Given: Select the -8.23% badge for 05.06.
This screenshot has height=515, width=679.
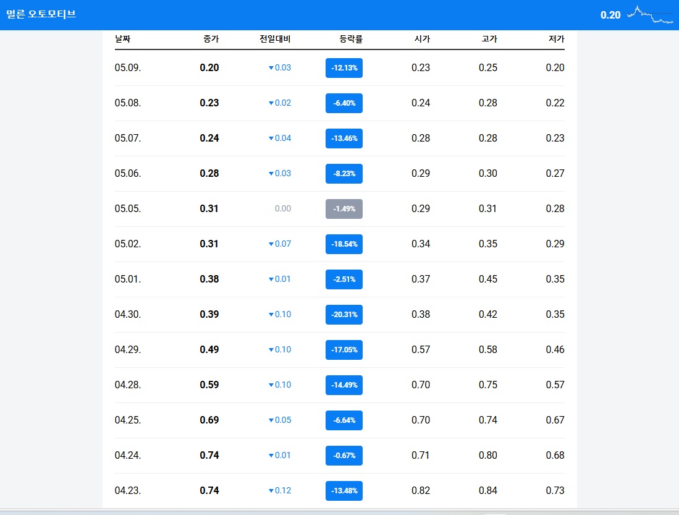Looking at the screenshot, I should pos(344,173).
